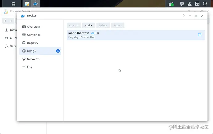
Task: Switch to Package Center taskbar icon
Action: (x=27, y=4)
